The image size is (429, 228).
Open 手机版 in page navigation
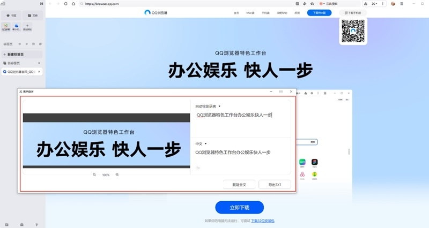click(265, 13)
